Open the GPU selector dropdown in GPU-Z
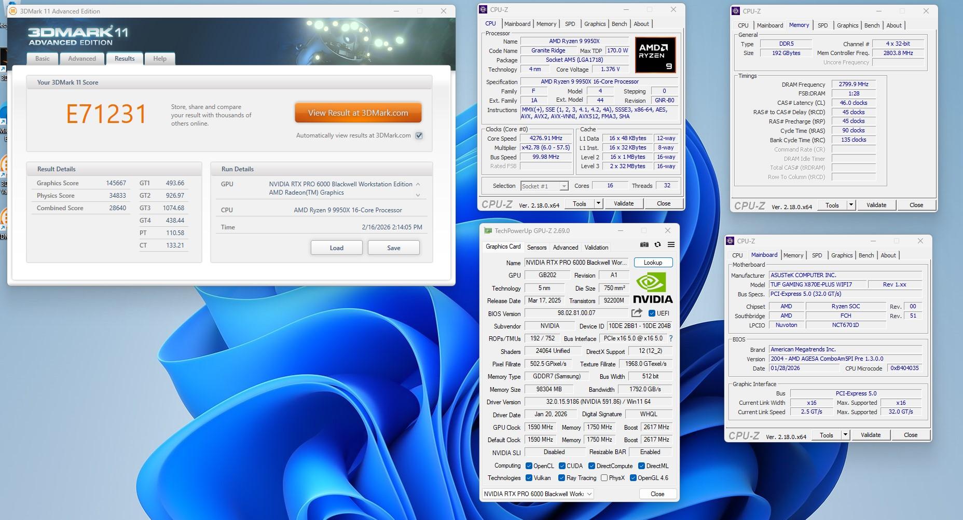 click(589, 494)
